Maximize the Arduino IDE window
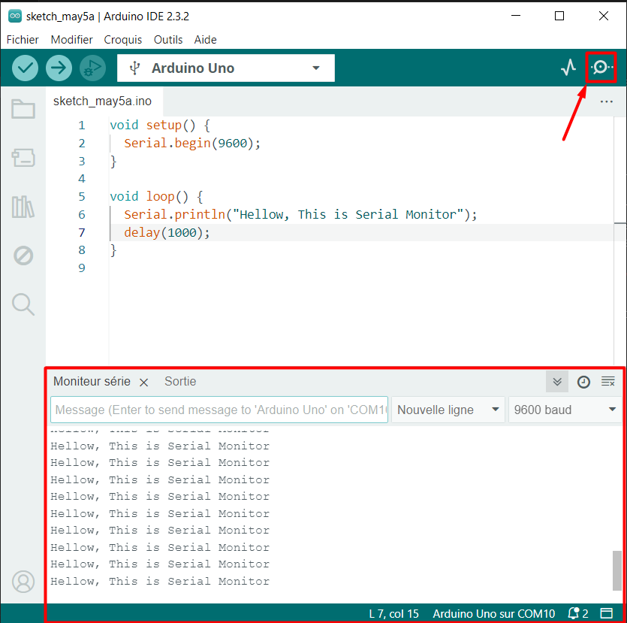Viewport: 627px width, 623px height. pyautogui.click(x=559, y=16)
